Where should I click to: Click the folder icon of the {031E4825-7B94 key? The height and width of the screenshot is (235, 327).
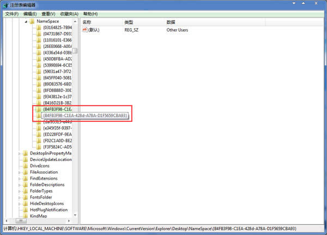point(39,28)
